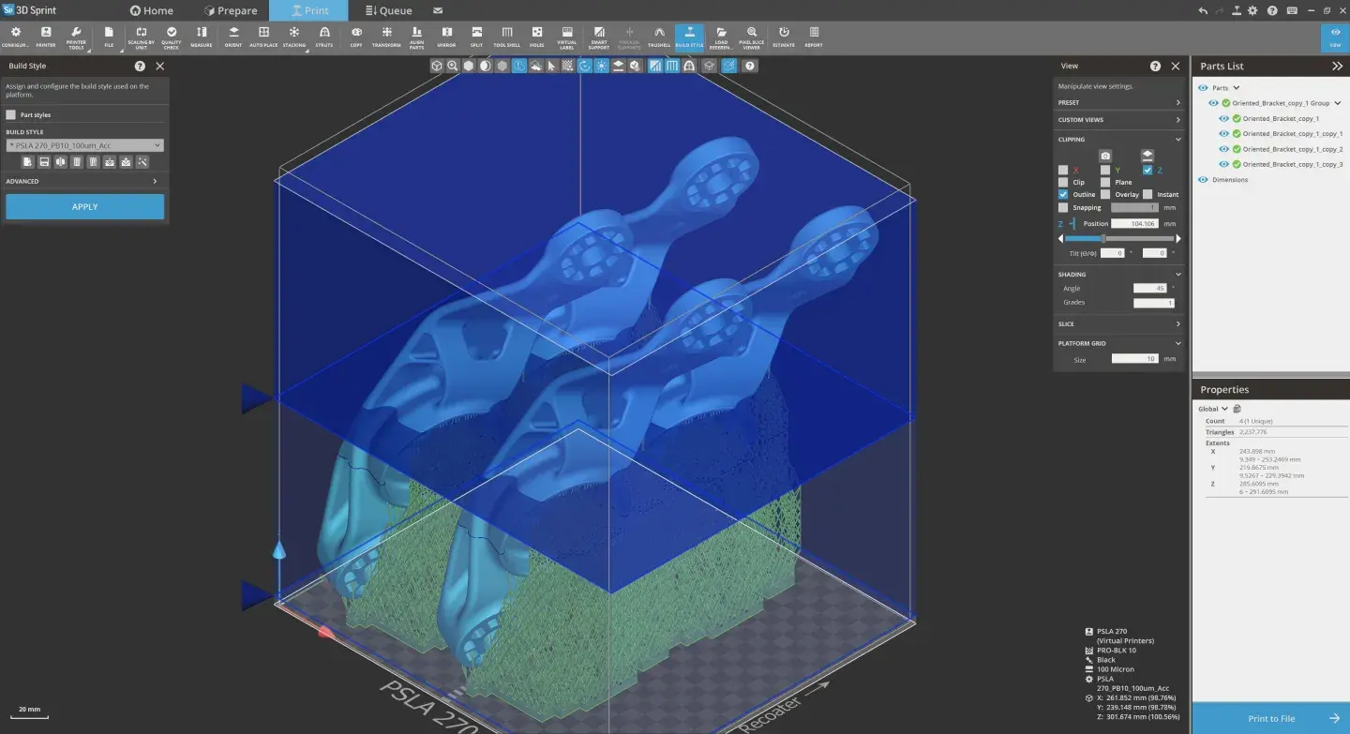Viewport: 1350px width, 734px height.
Task: Open the Orient tool
Action: [233, 37]
